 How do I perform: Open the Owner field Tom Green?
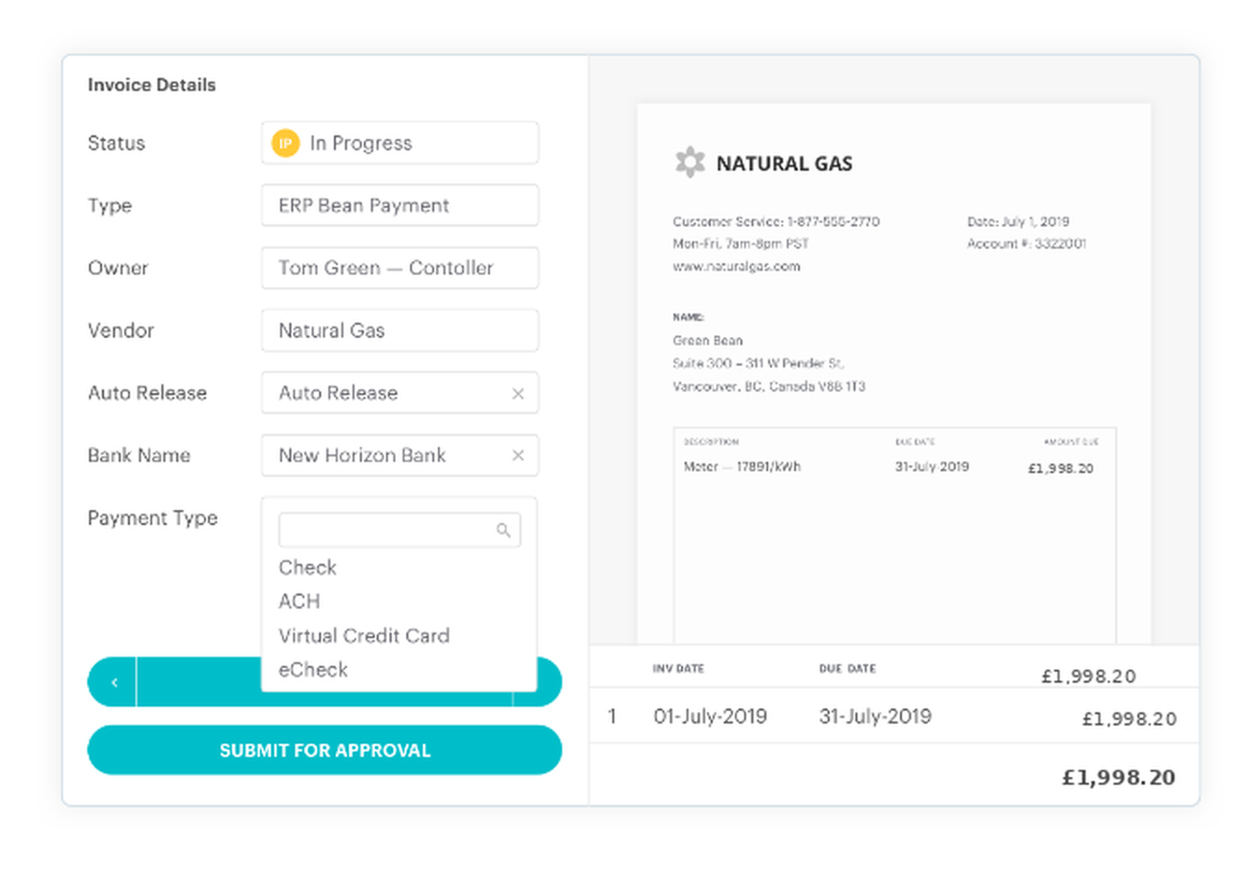400,268
